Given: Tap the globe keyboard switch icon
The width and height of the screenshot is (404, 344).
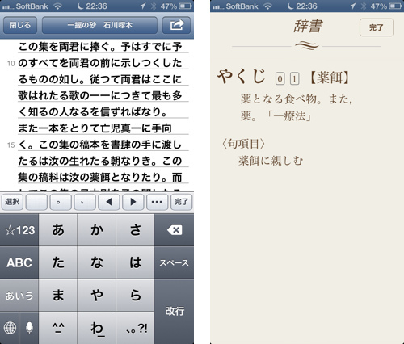Looking at the screenshot, I should pyautogui.click(x=10, y=328).
